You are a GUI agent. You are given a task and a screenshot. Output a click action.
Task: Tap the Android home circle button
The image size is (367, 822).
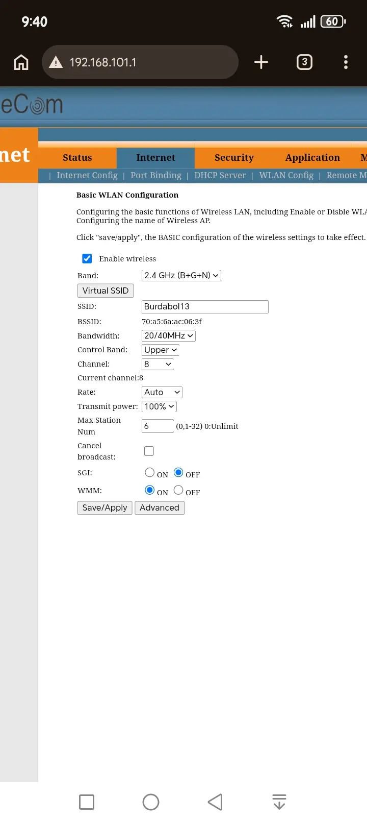click(x=151, y=802)
